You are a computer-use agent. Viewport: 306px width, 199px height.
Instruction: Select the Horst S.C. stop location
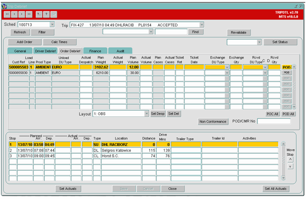121,156
